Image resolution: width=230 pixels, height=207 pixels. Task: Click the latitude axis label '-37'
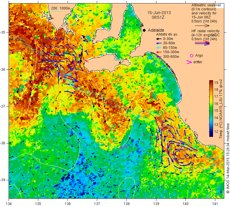[3, 106]
